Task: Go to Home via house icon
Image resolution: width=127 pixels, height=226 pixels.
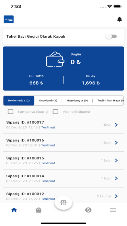Action: (14, 210)
